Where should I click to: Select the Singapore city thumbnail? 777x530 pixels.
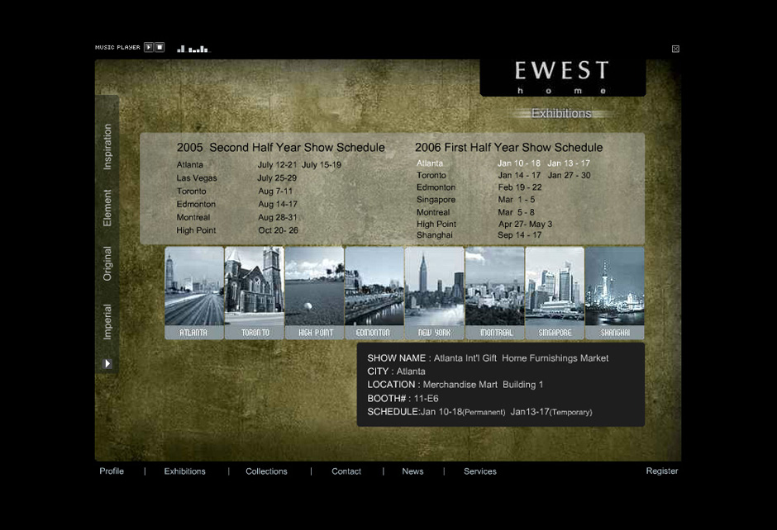(555, 293)
